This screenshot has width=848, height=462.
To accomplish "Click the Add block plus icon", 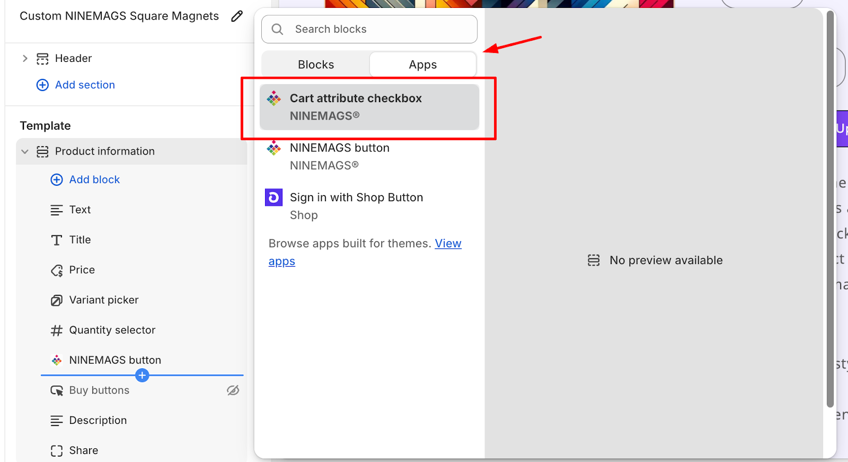I will 57,180.
